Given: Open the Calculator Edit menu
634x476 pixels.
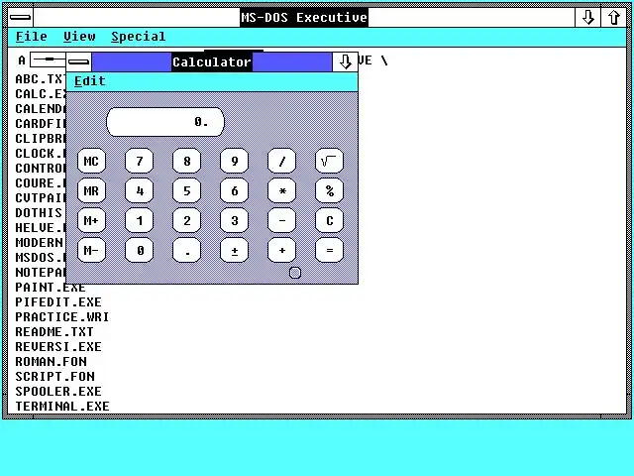Looking at the screenshot, I should point(90,81).
